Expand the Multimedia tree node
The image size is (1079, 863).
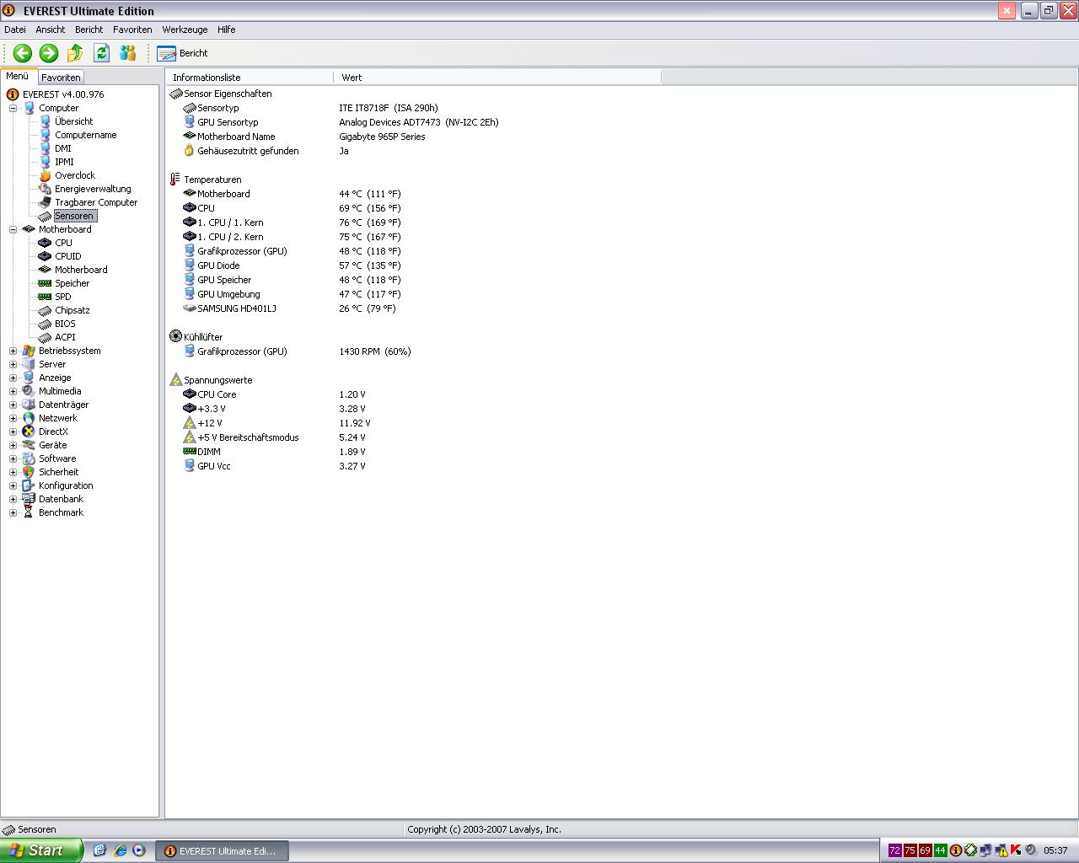pyautogui.click(x=13, y=391)
